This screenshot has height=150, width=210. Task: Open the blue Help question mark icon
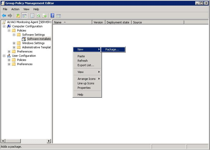[x=52, y=16]
